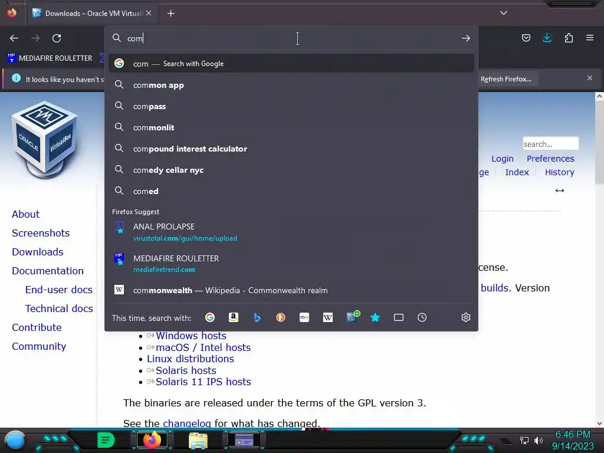Choose the "comedy cellar nyc" suggestion
This screenshot has height=453, width=604.
291,170
